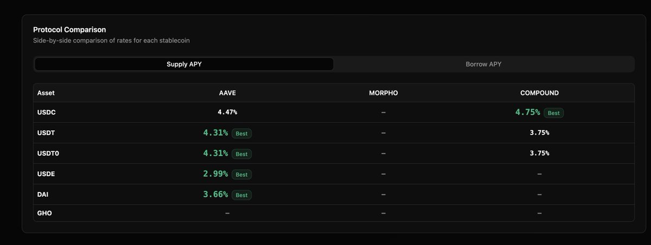Switch to the Borrow APY tab
Viewport: 651px width, 245px height.
click(x=483, y=64)
